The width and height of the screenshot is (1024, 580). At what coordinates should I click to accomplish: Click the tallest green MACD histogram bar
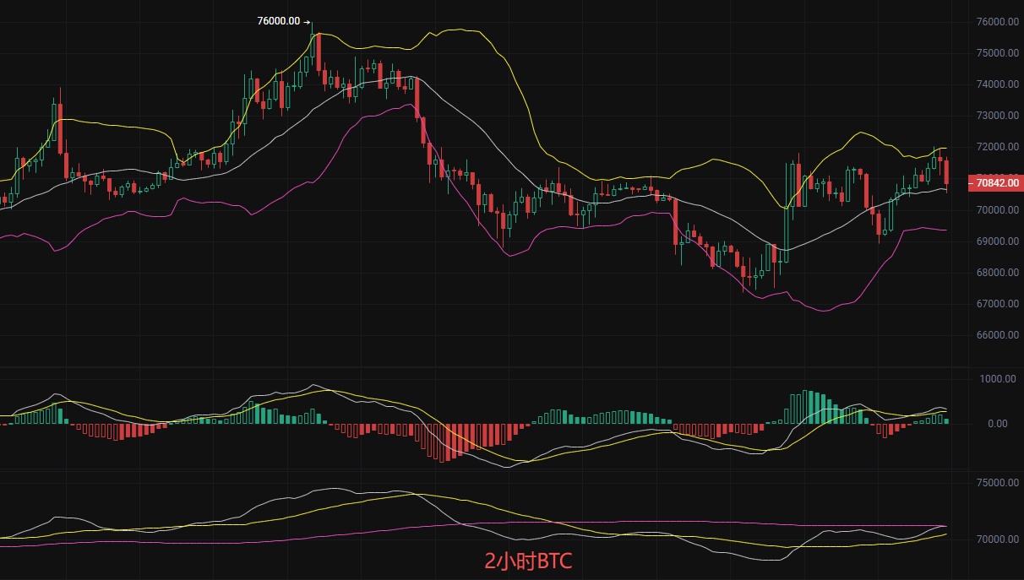[805, 407]
